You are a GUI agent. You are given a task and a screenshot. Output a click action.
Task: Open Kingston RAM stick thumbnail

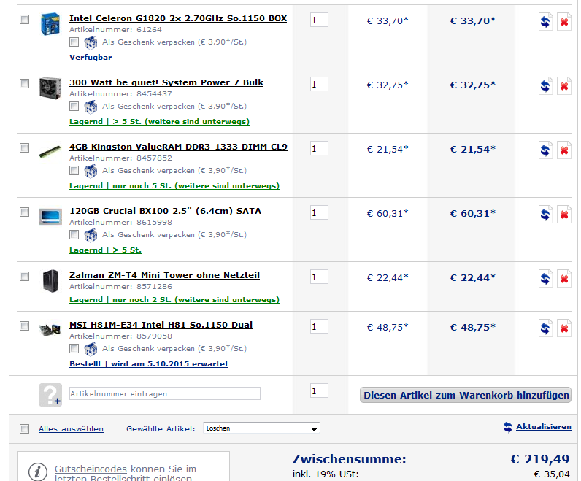pyautogui.click(x=50, y=152)
